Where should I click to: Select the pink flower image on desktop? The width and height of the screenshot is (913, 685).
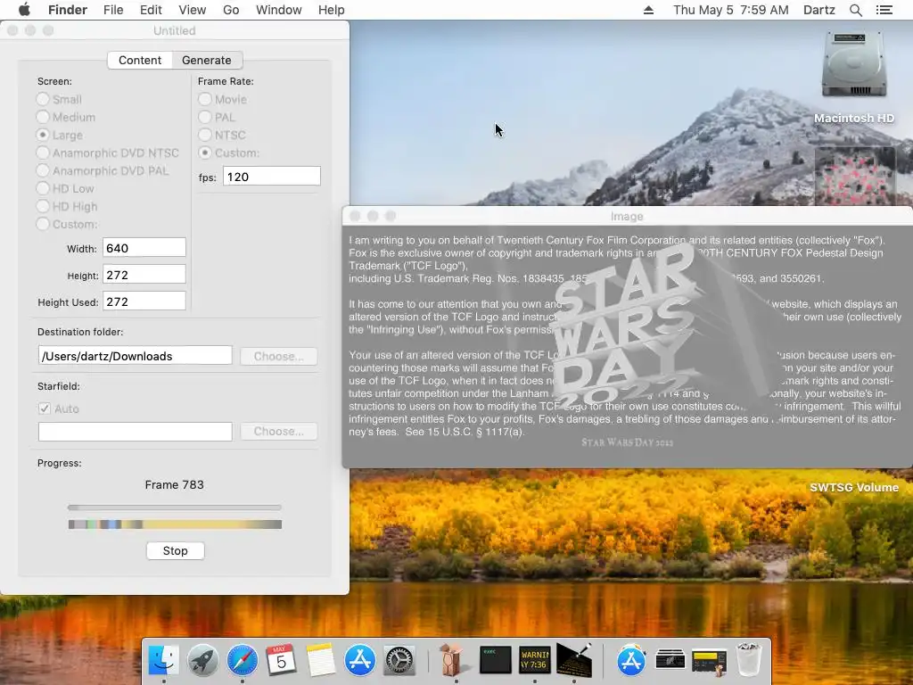(x=853, y=177)
